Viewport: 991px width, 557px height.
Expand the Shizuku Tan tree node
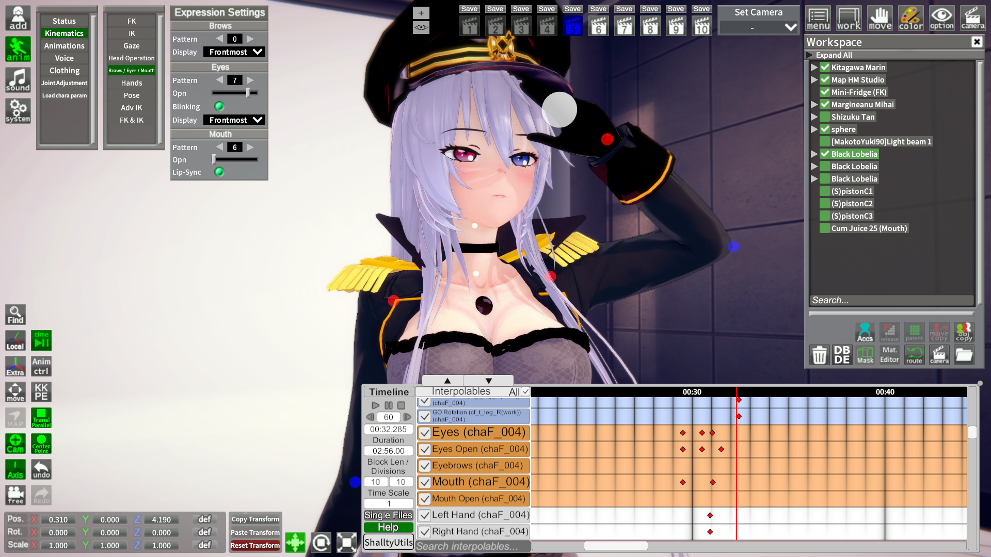click(x=814, y=117)
